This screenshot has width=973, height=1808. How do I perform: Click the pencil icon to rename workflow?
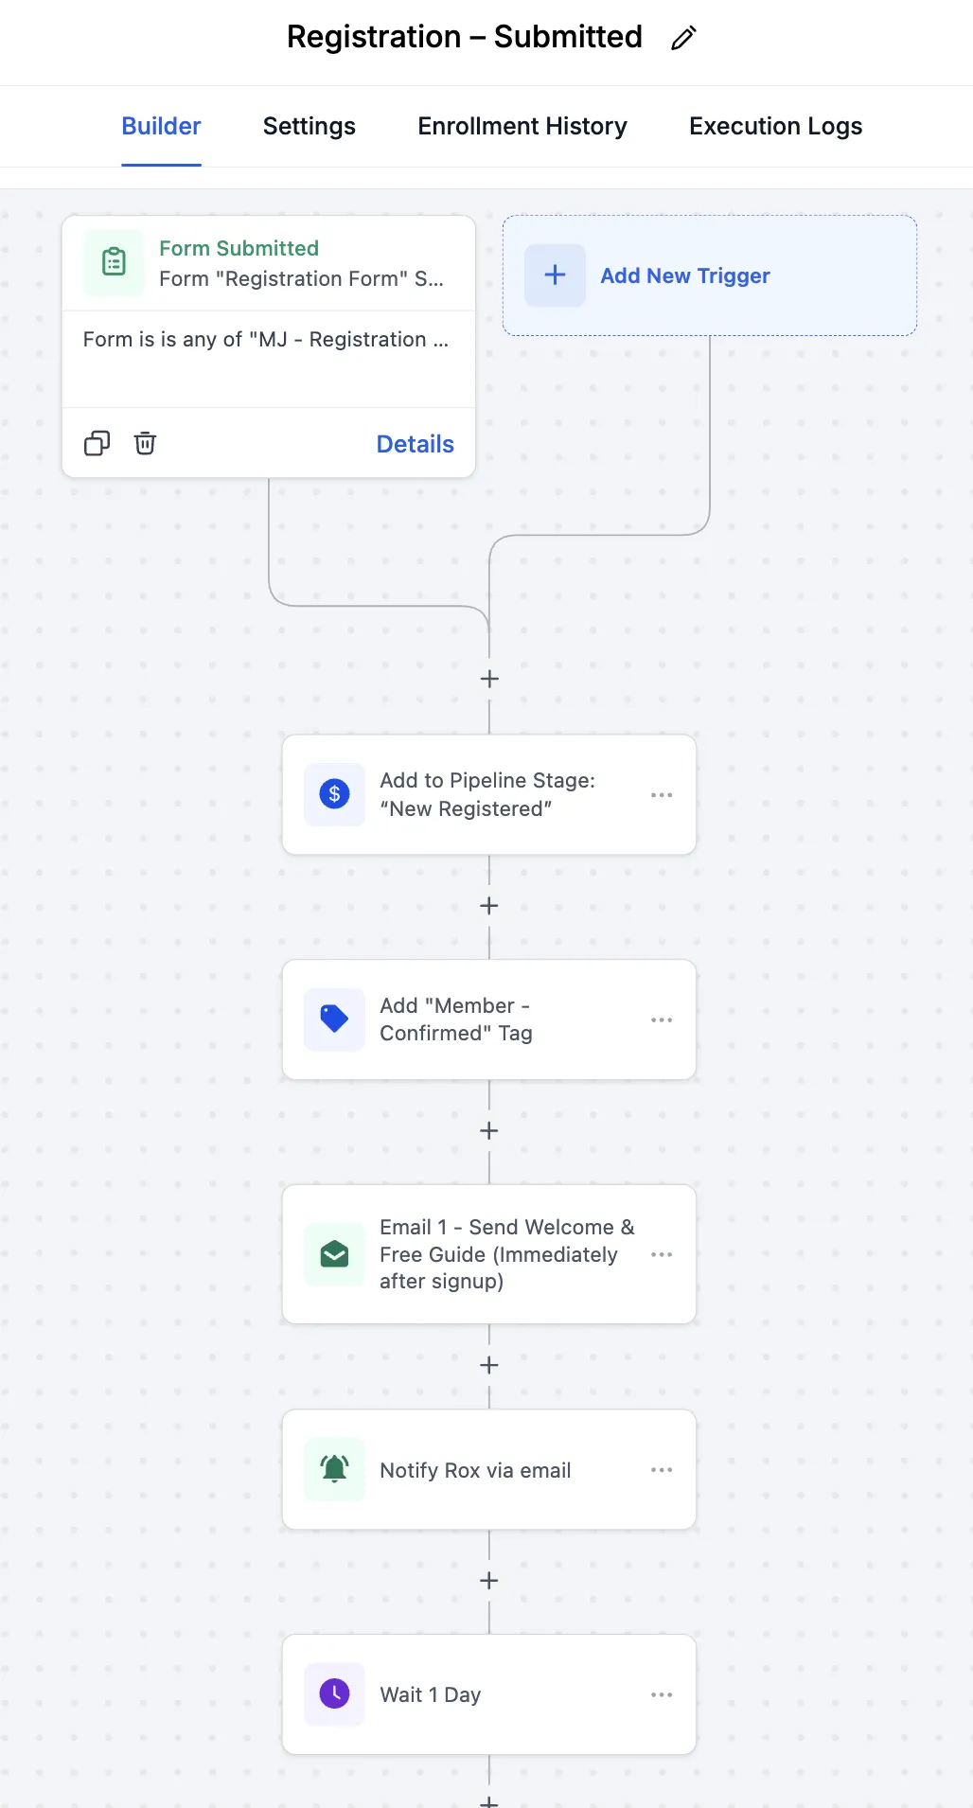coord(683,38)
